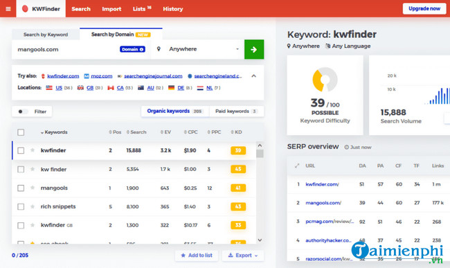Click the GB flag icon
This screenshot has height=268, width=450.
pyautogui.click(x=80, y=87)
